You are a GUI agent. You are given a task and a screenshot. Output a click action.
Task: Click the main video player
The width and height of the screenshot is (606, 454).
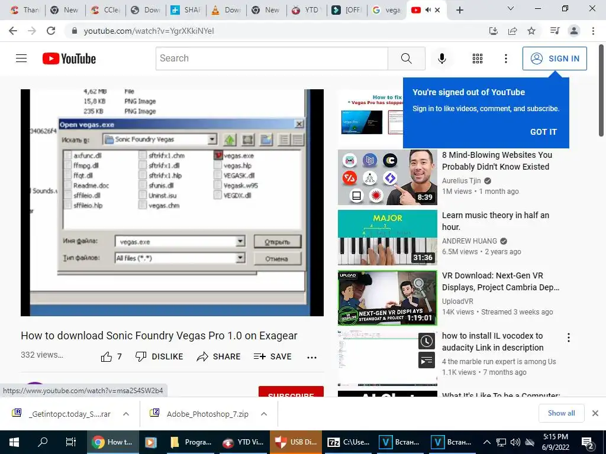(172, 203)
